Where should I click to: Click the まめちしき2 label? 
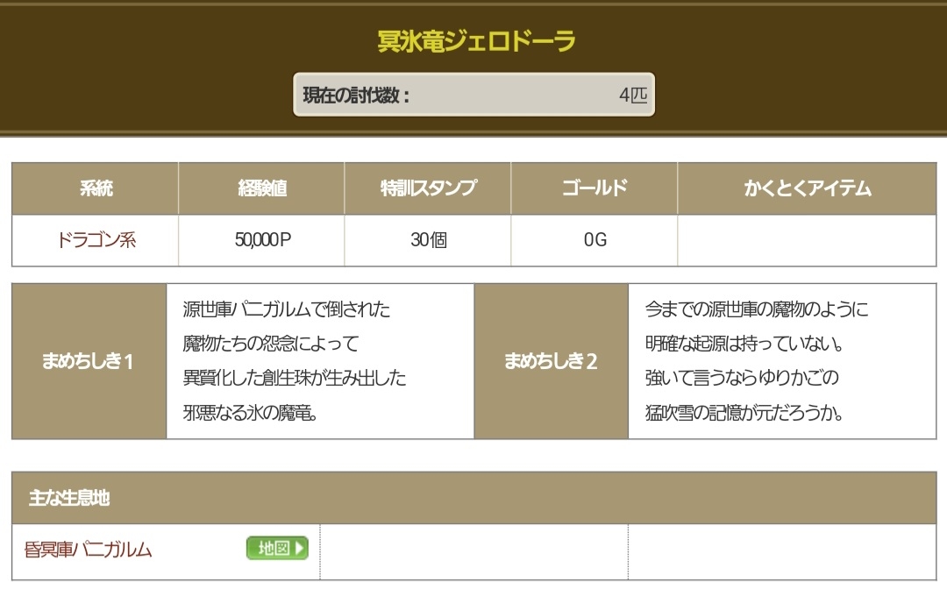(x=551, y=361)
